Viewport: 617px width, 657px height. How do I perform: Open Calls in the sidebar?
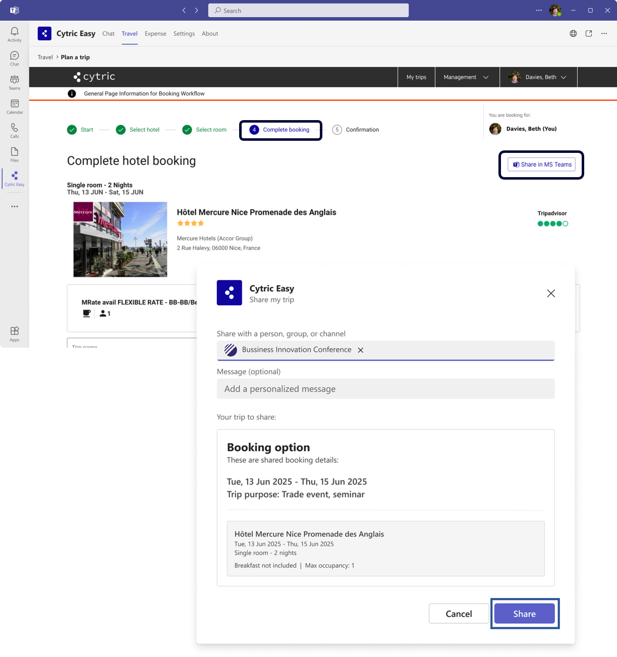tap(15, 130)
